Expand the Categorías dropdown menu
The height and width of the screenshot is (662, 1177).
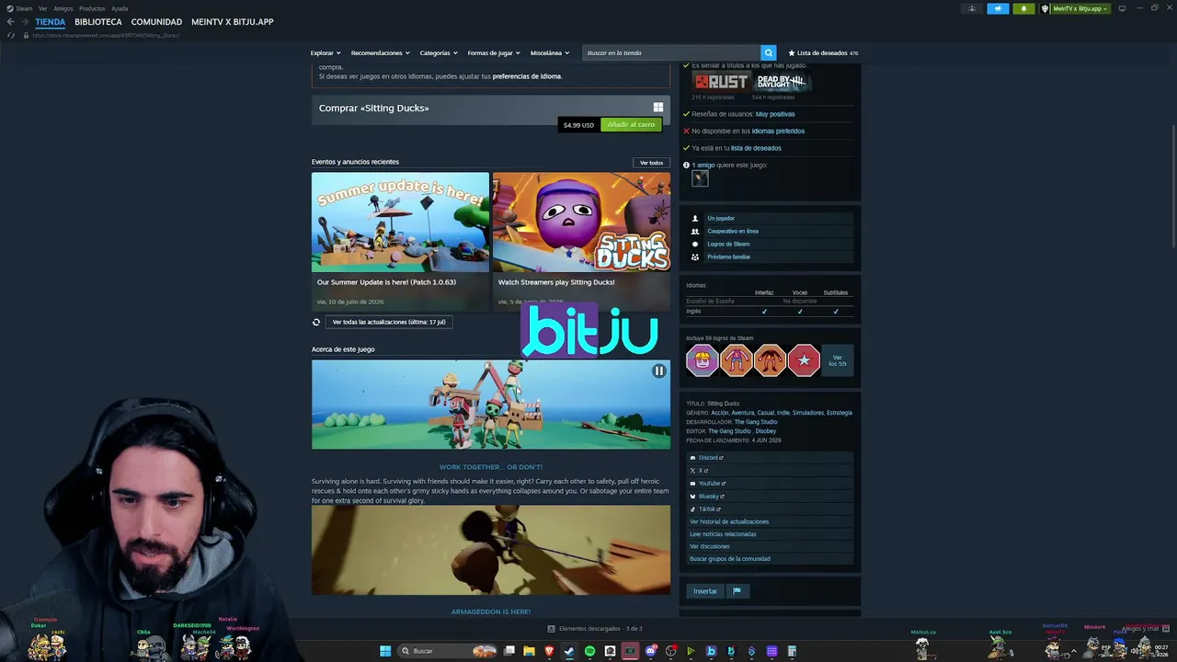click(440, 52)
